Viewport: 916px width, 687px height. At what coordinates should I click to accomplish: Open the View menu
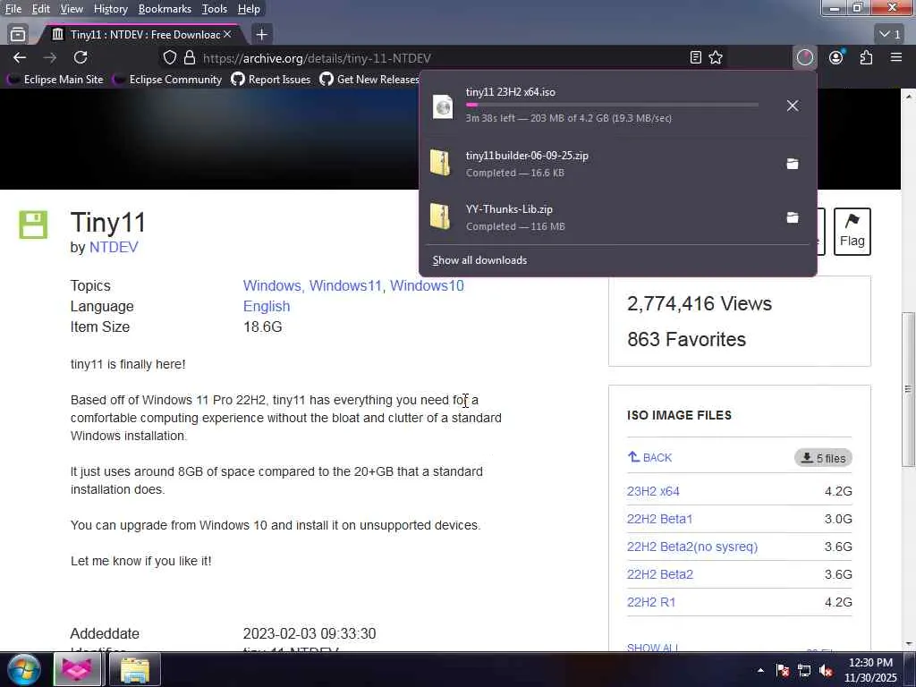(x=72, y=9)
